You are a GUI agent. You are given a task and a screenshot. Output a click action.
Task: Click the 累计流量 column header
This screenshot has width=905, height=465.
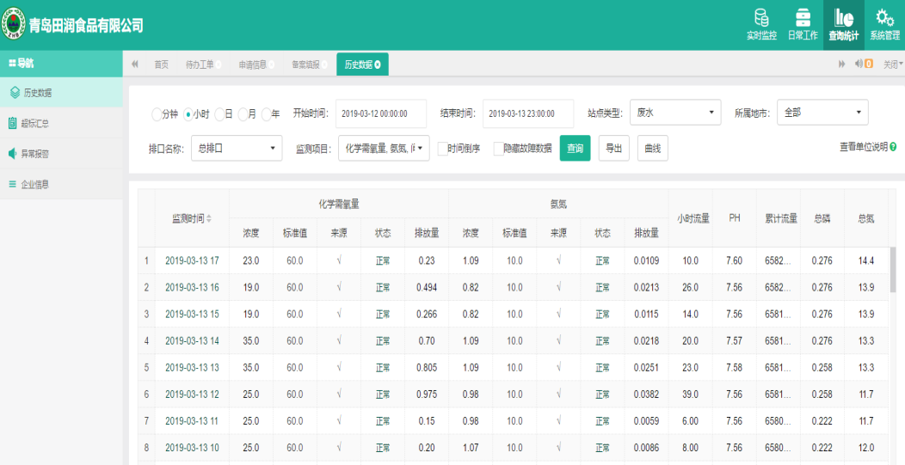pyautogui.click(x=778, y=218)
